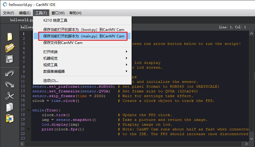This screenshot has height=147, width=255.
Task: Click the vertical scrollbar down arrow
Action: (251, 139)
